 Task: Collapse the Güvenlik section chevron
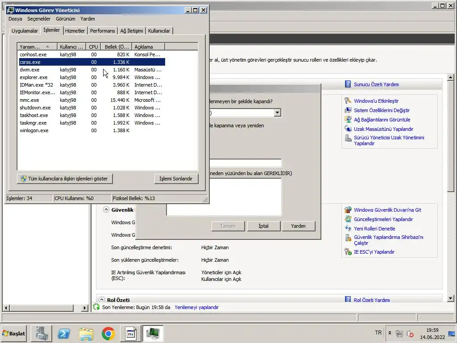tap(106, 209)
